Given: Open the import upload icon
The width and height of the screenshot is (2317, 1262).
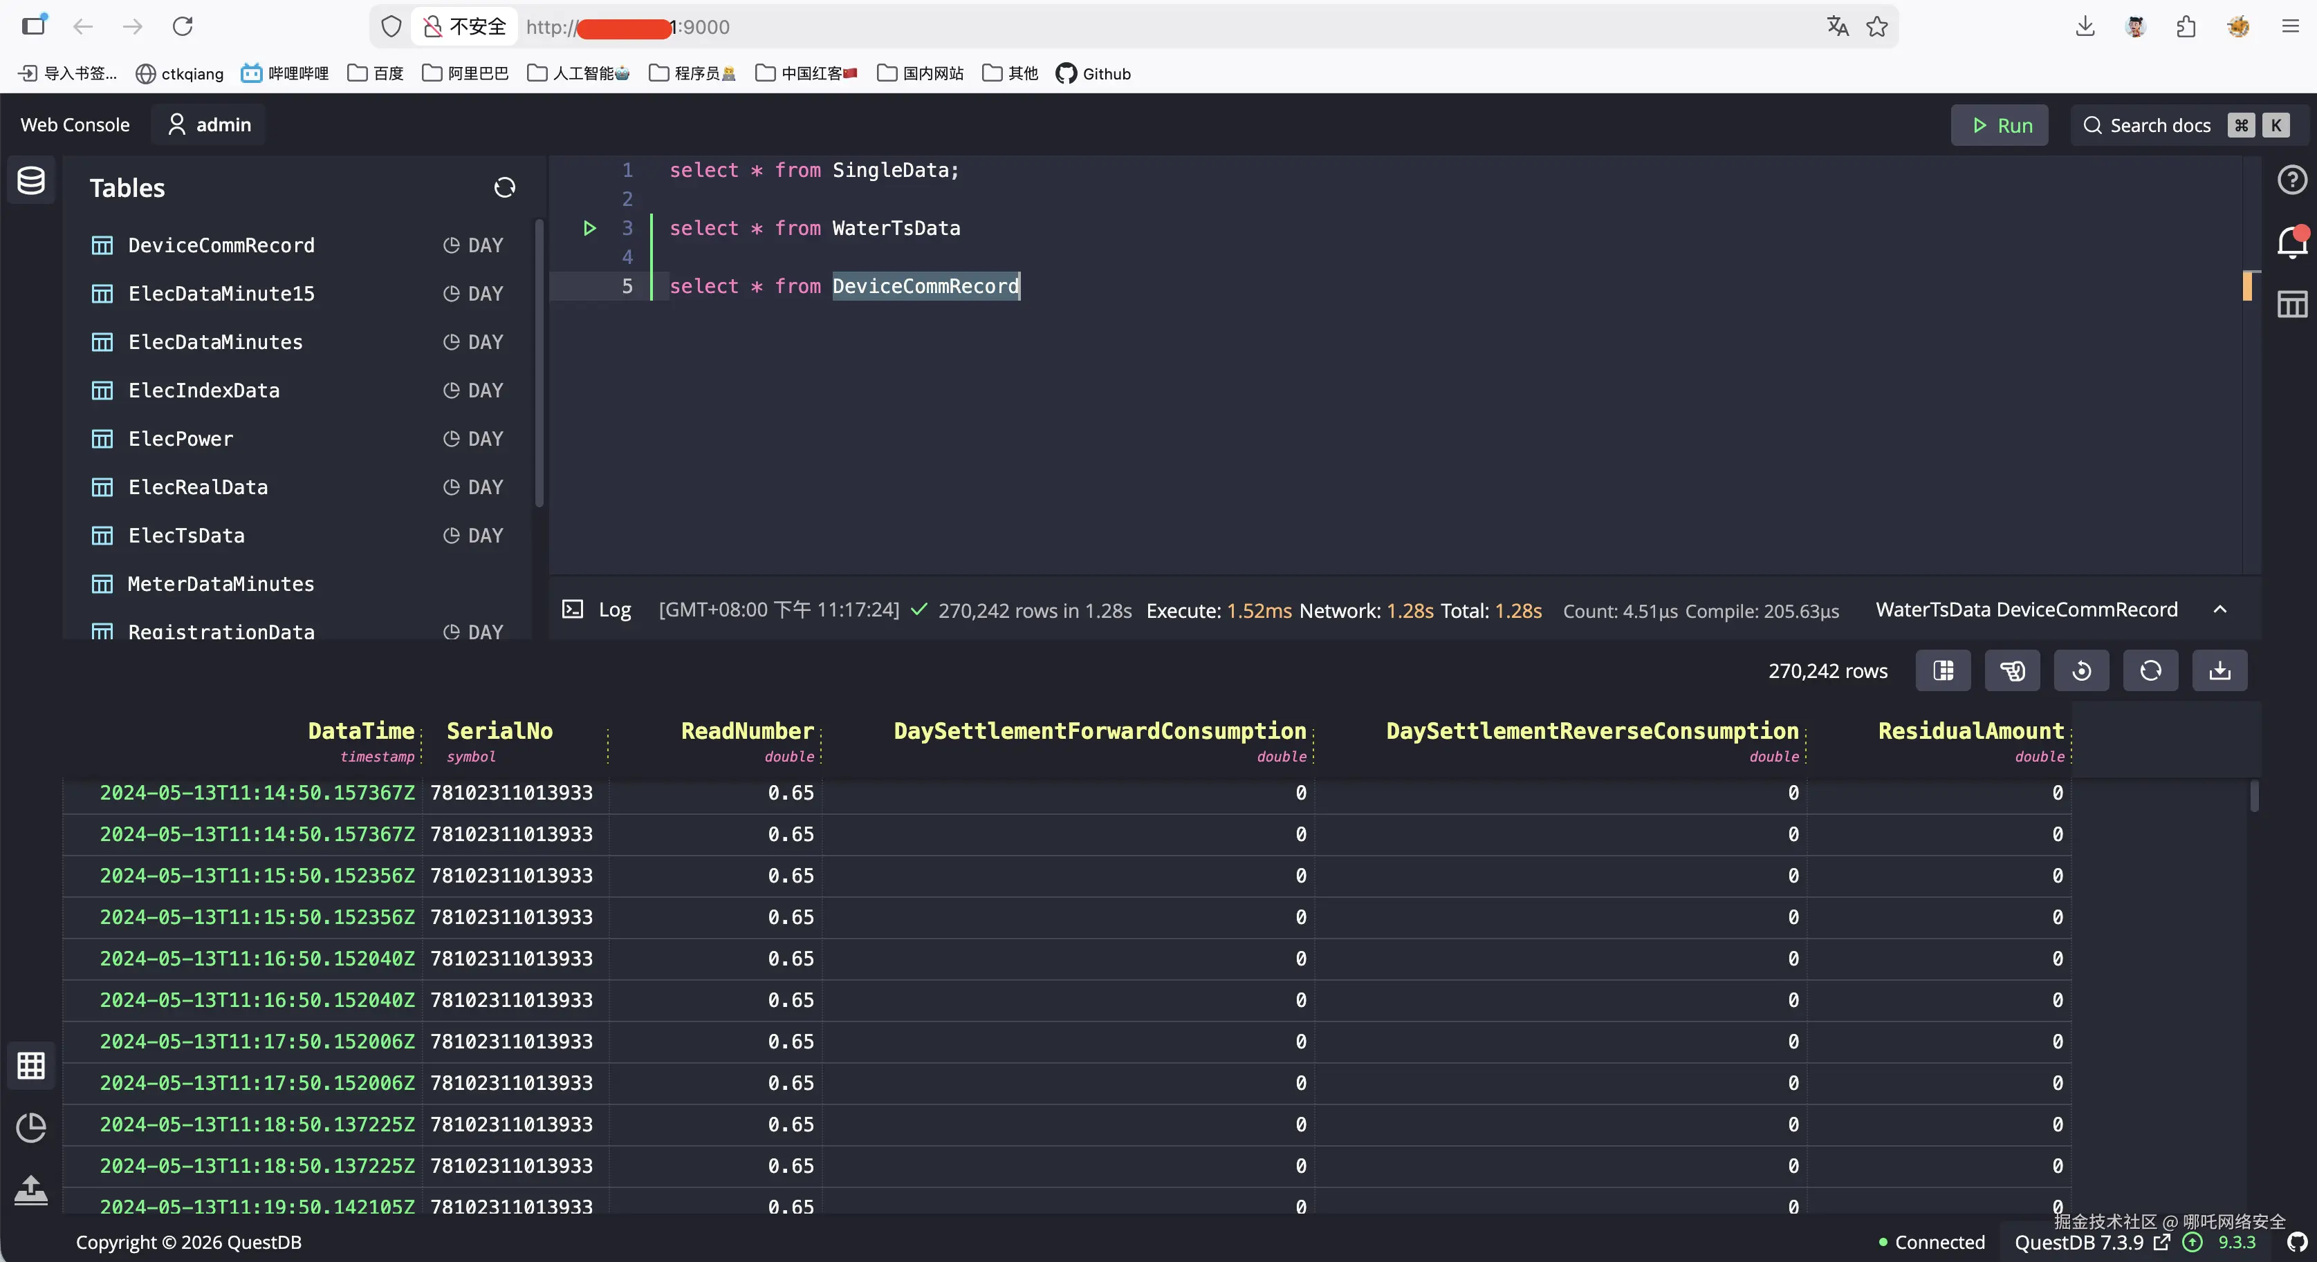Looking at the screenshot, I should click(x=32, y=1190).
